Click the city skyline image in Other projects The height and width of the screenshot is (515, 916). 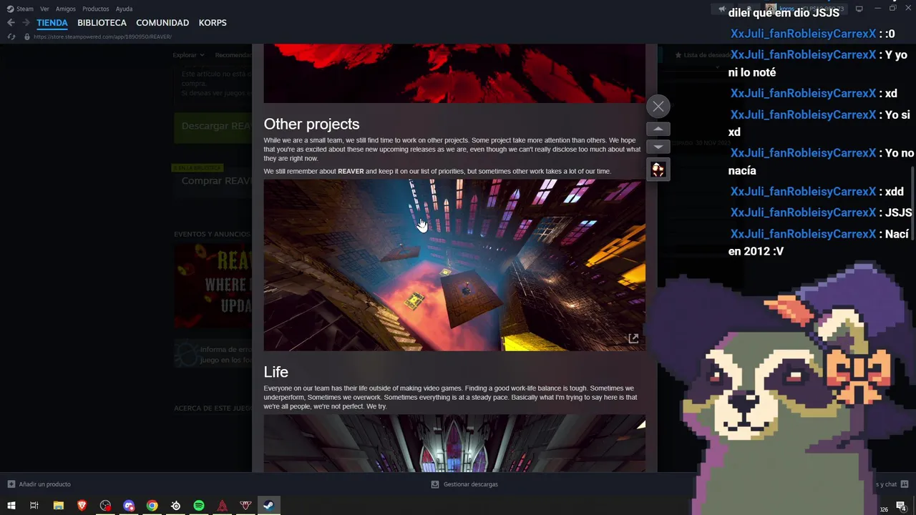(454, 265)
